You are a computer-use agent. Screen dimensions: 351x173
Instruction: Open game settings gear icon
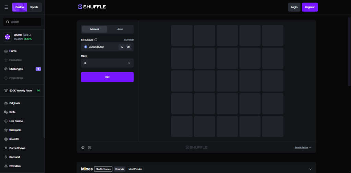pyautogui.click(x=83, y=148)
